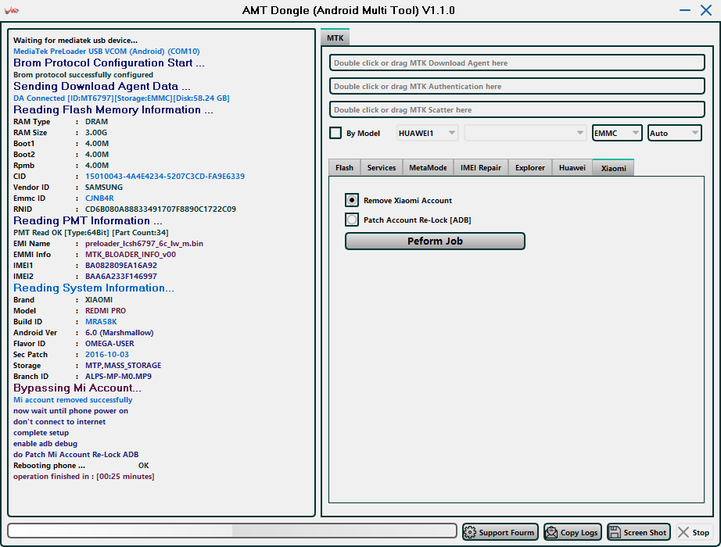Open the IMEI Repair tab

[481, 168]
